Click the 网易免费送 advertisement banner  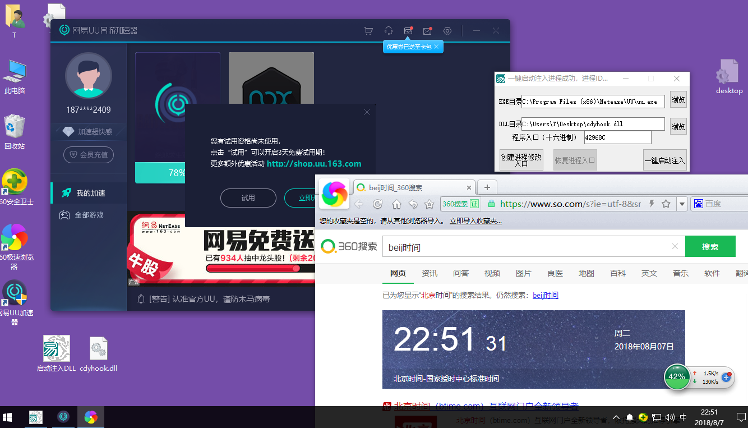[x=221, y=249]
